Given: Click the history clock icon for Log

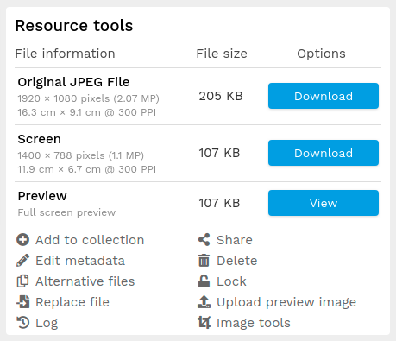Looking at the screenshot, I should [x=22, y=323].
